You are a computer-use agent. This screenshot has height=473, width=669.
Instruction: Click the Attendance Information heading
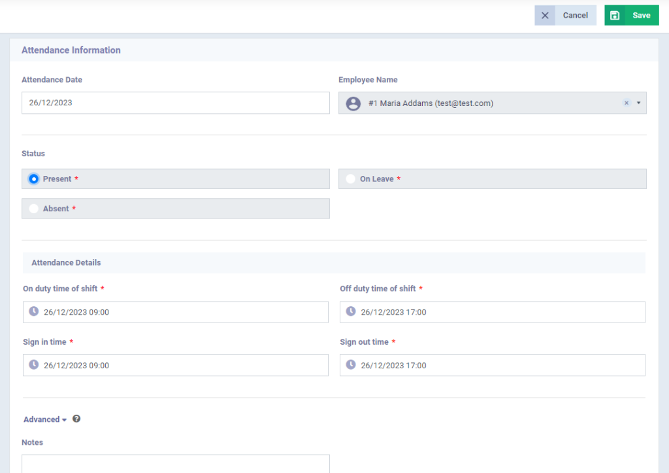click(x=71, y=50)
